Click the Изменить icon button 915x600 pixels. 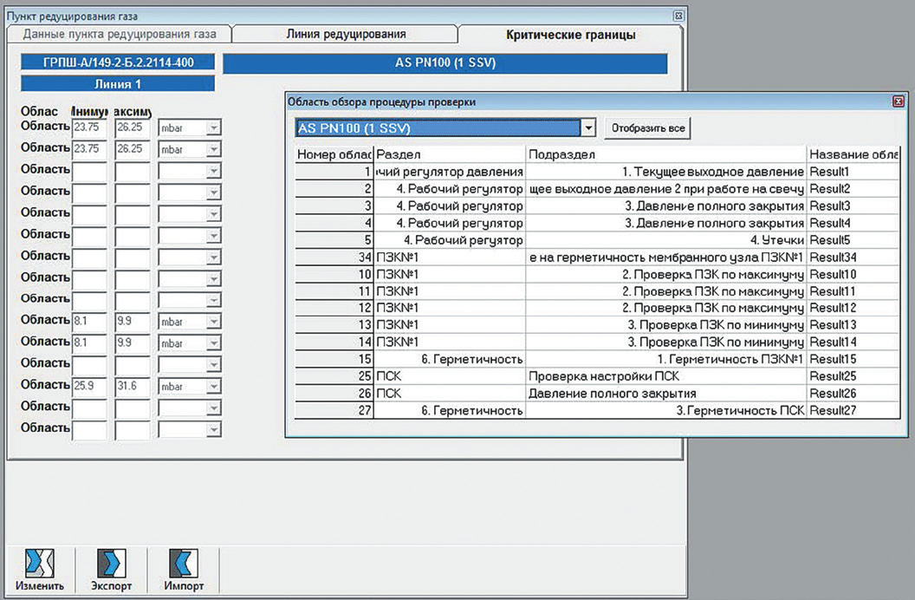point(40,569)
